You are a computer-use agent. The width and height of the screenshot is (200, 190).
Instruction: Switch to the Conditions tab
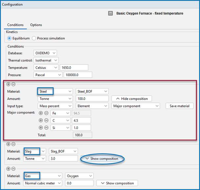15,25
